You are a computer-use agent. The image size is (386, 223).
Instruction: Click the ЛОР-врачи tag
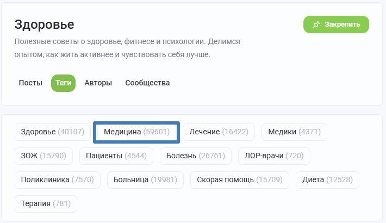(x=274, y=156)
